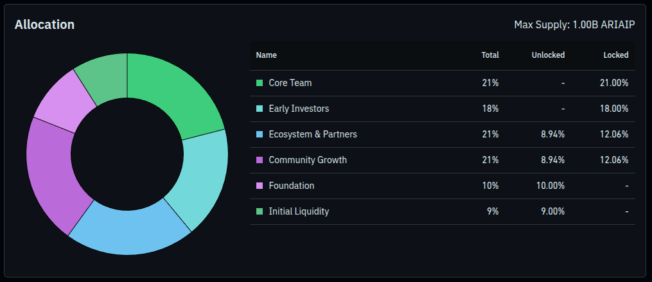This screenshot has height=282, width=652.
Task: Click the legend swatch beside Foundation
Action: click(260, 186)
